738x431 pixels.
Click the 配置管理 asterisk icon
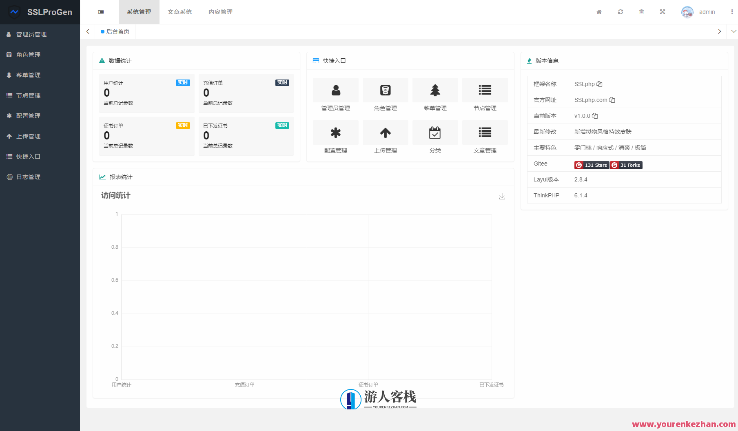[x=335, y=133]
